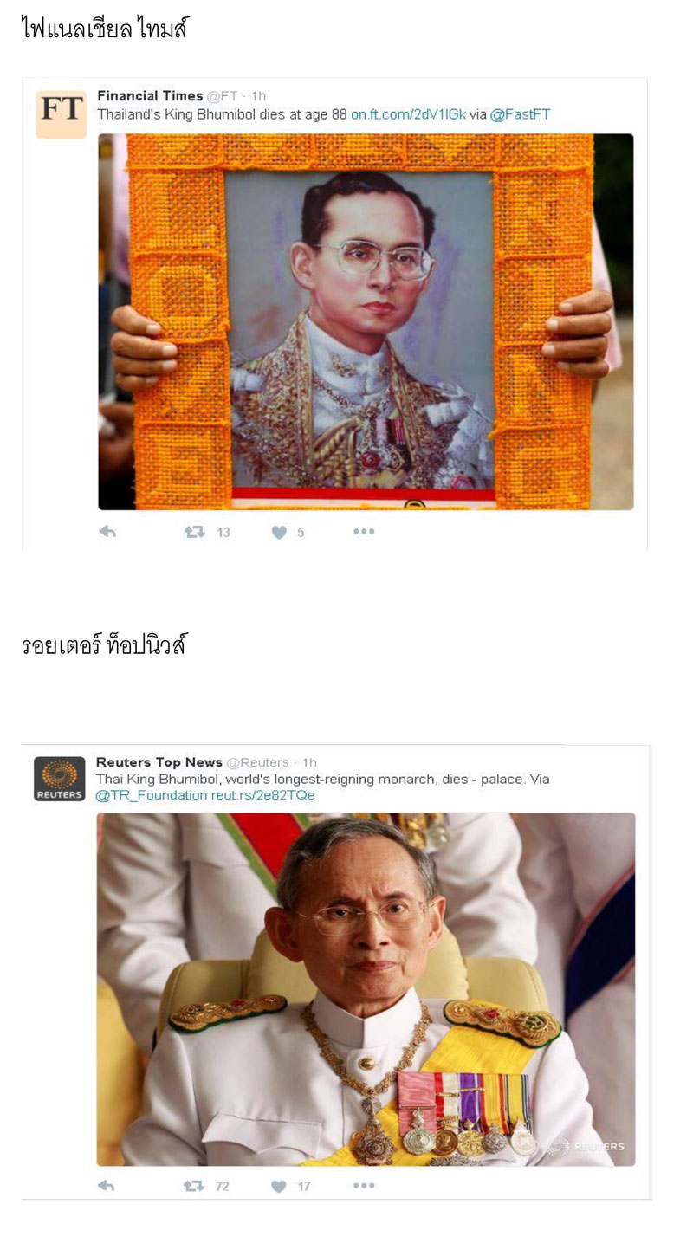Retweet the Reuters Top News tweet

click(x=194, y=1186)
